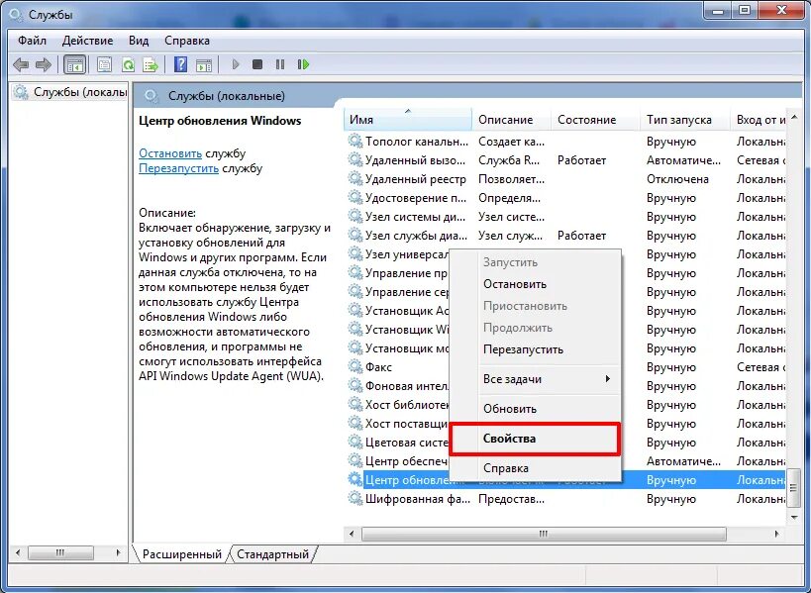Screen dimensions: 811x593
Task: Click the Предостав… description cell
Action: coord(511,499)
